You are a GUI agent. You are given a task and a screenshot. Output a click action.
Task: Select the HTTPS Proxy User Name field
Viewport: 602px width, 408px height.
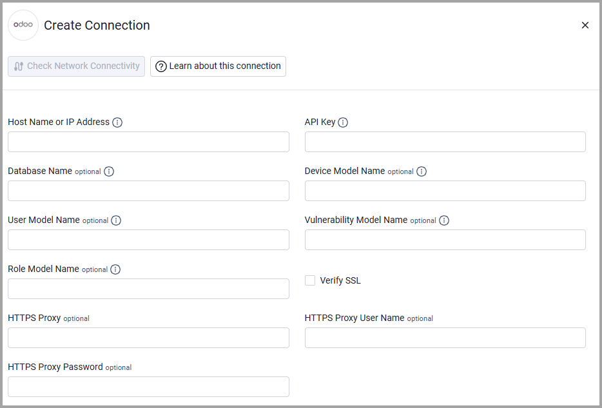(x=445, y=338)
